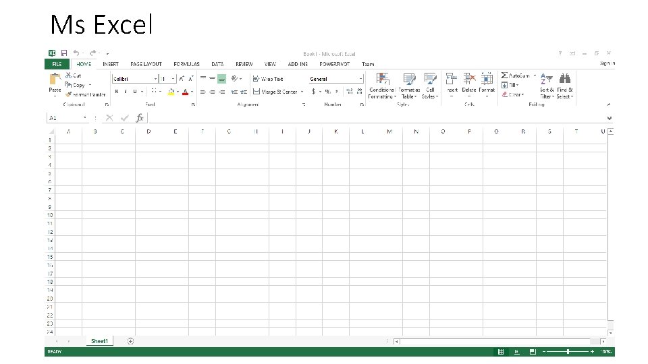Toggle Bold formatting
Image resolution: width=648 pixels, height=364 pixels.
[117, 92]
